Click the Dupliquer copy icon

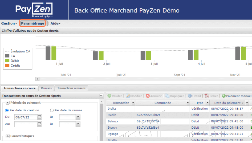167,96
